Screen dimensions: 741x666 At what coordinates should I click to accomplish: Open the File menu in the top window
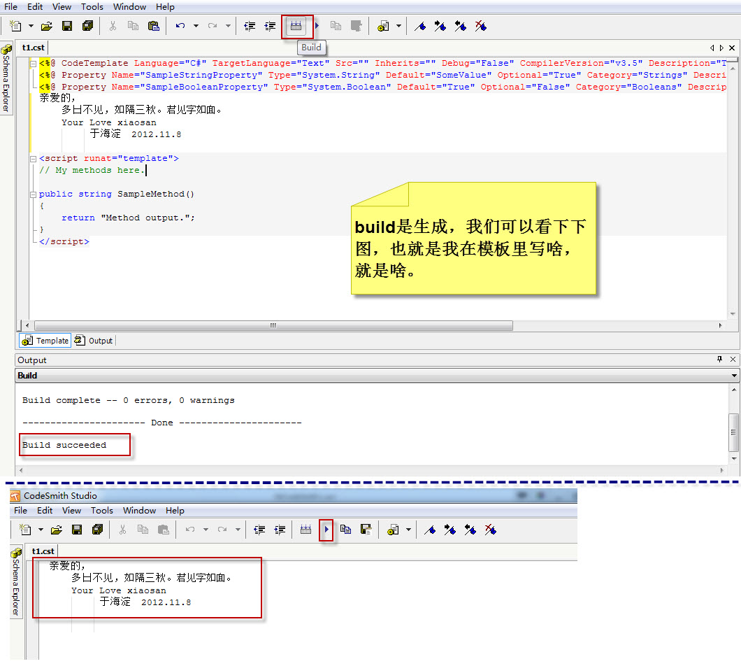tap(11, 6)
